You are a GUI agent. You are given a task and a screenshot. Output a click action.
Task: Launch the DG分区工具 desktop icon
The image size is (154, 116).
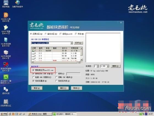coord(6,17)
